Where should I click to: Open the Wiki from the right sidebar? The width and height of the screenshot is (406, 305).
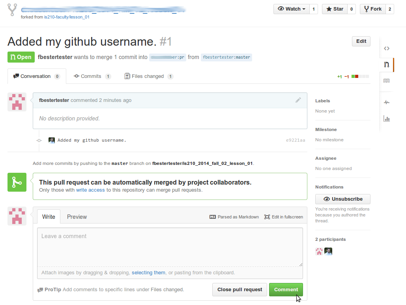click(387, 81)
